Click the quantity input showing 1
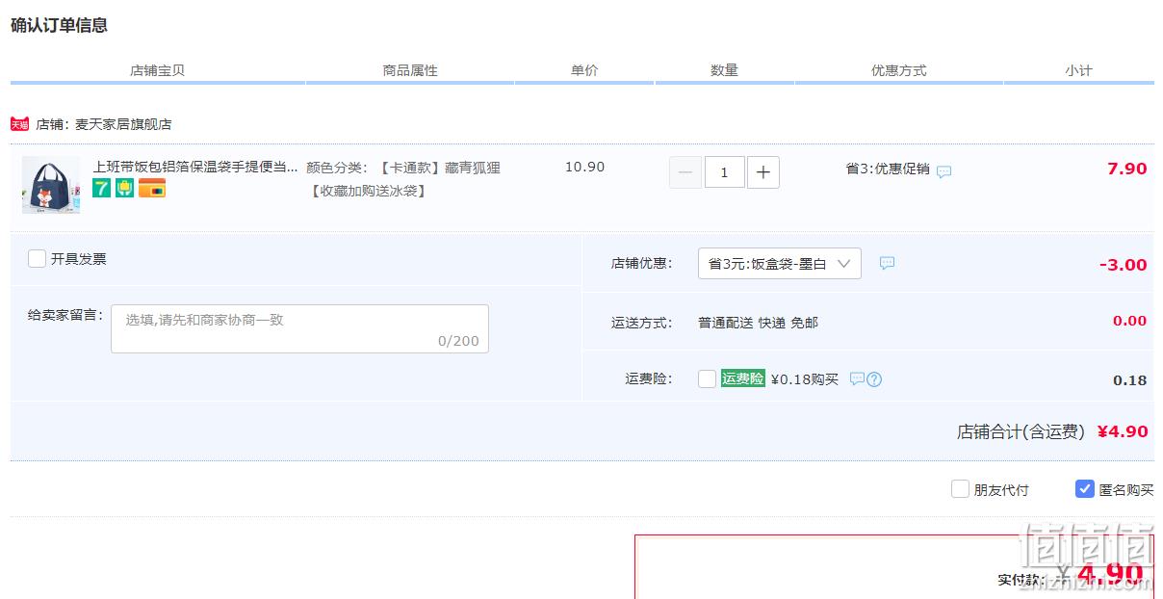 tap(724, 172)
